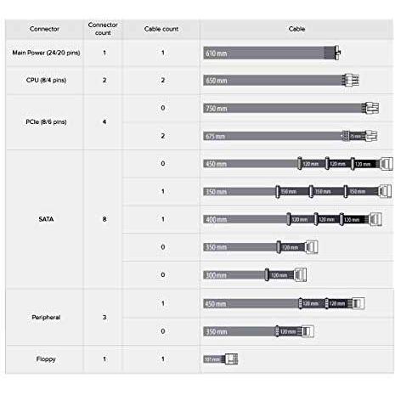Click the Floppy row label
The image size is (395, 395).
46,359
